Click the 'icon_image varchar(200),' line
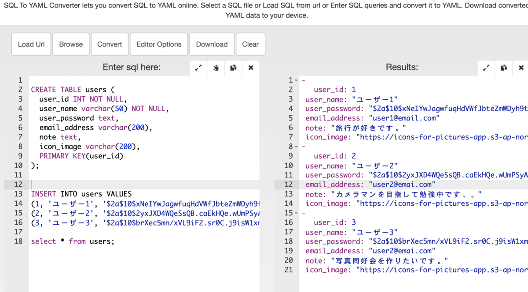Screen dimensions: 528x292 click(89, 146)
